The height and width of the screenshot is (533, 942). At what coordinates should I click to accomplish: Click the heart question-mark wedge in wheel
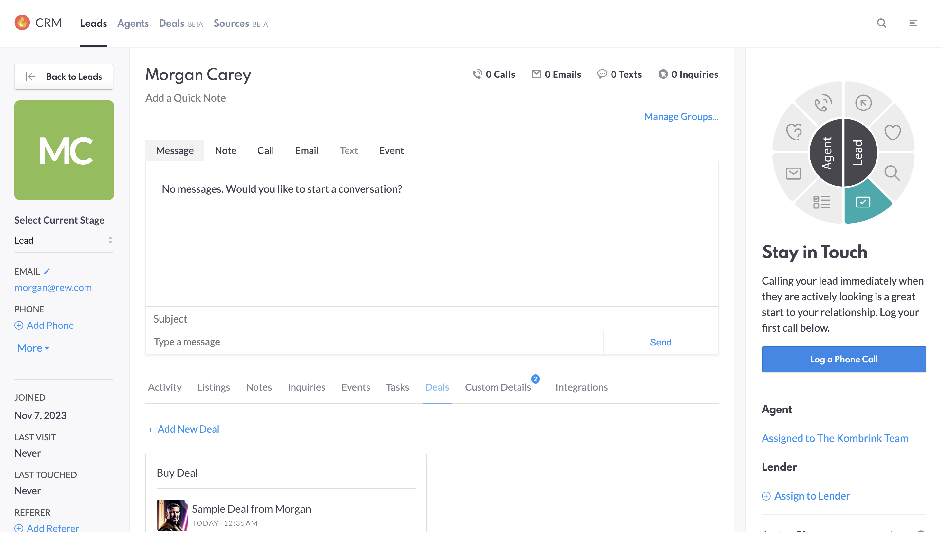click(794, 132)
